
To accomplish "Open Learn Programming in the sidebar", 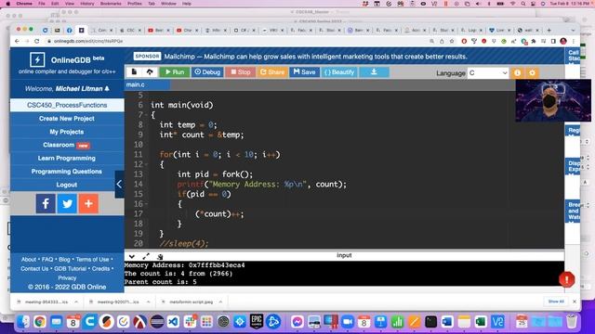I will [67, 159].
